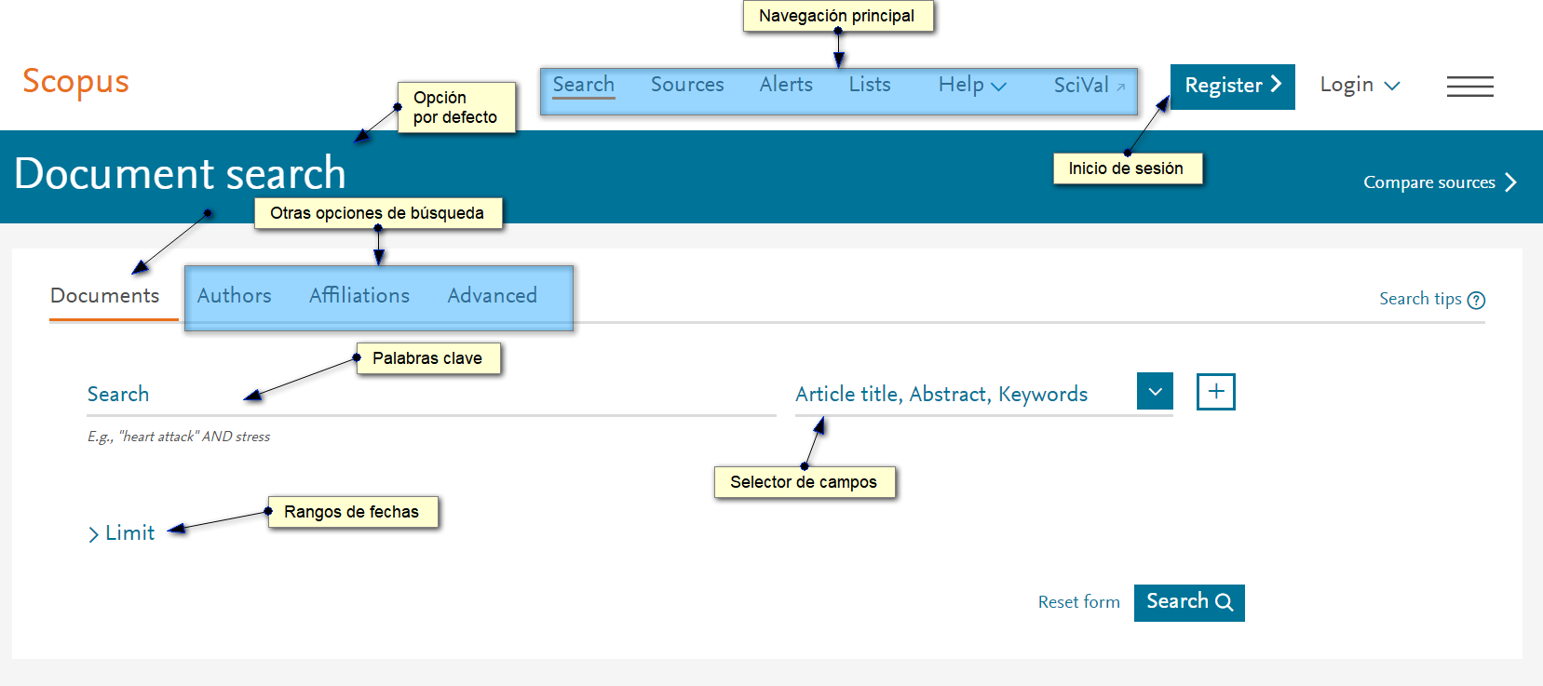1543x686 pixels.
Task: Click the Register button
Action: click(1232, 86)
